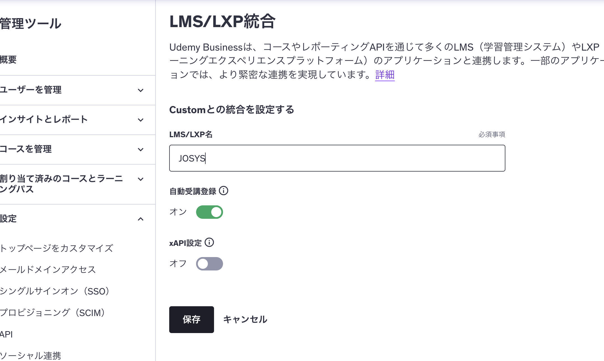
Task: Expand the コースを管理 section
Action: click(141, 149)
